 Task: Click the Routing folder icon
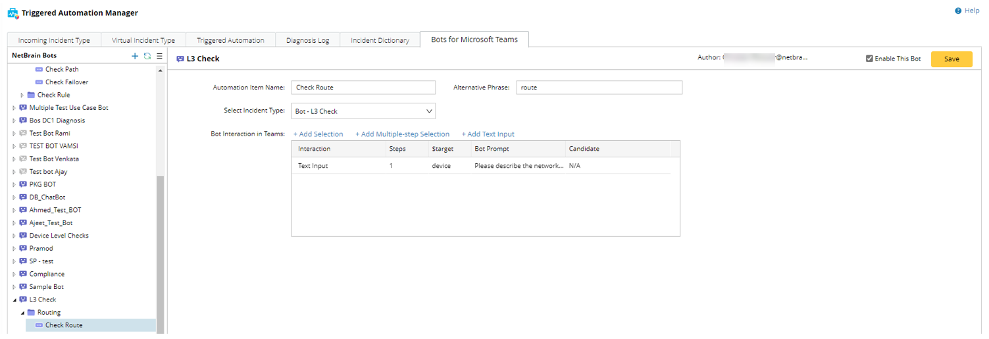coord(31,313)
